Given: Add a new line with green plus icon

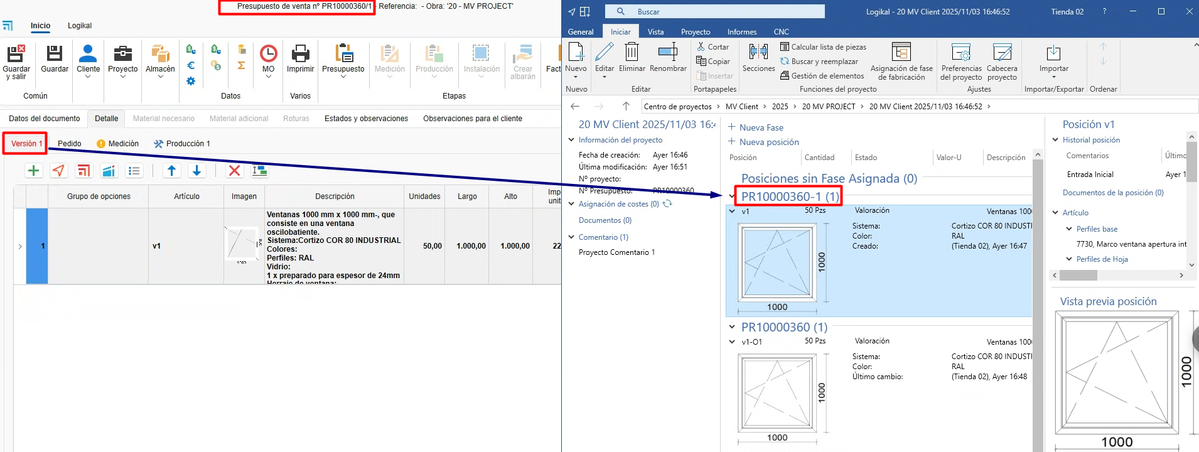Looking at the screenshot, I should tap(34, 171).
